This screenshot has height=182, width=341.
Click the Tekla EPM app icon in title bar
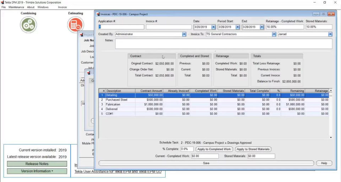(2, 2)
